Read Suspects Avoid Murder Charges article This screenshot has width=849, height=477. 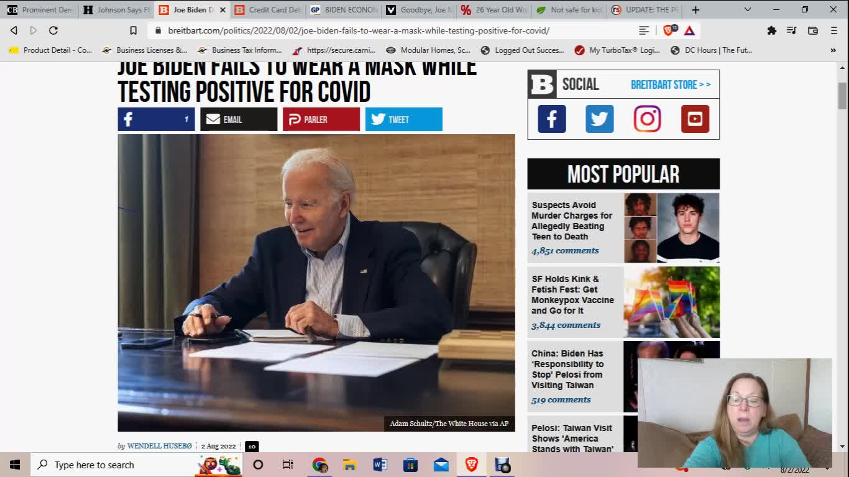click(572, 220)
